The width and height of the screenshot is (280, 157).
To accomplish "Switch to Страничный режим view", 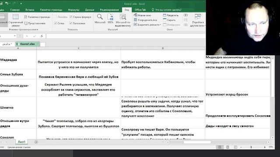I will (x=16, y=20).
